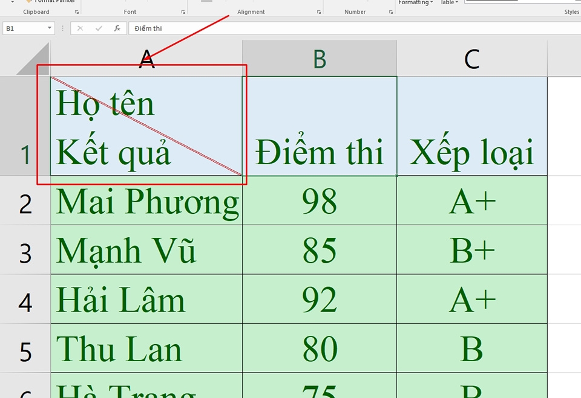Select the Điểm thi header cell
Image resolution: width=581 pixels, height=398 pixels.
point(320,126)
